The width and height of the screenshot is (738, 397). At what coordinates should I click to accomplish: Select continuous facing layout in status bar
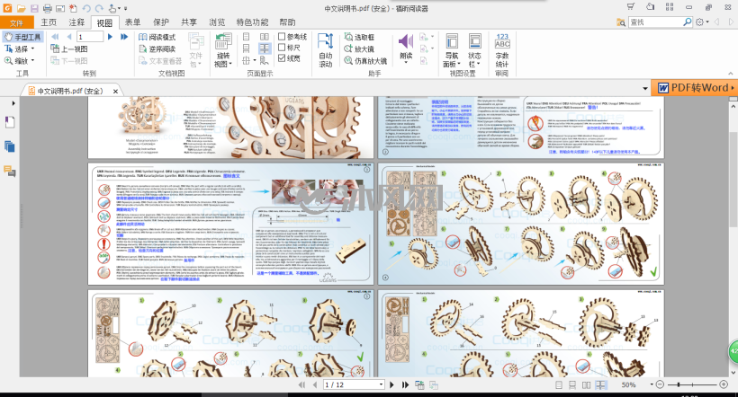click(x=600, y=384)
